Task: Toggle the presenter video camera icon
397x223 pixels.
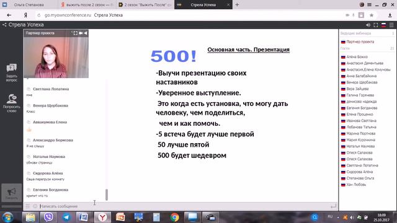Action: [x=81, y=33]
